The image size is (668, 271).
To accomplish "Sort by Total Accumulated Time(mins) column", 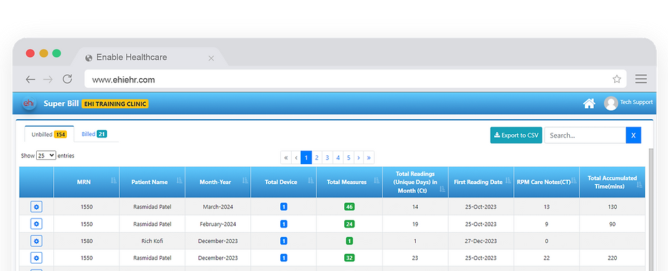I will coord(612,182).
